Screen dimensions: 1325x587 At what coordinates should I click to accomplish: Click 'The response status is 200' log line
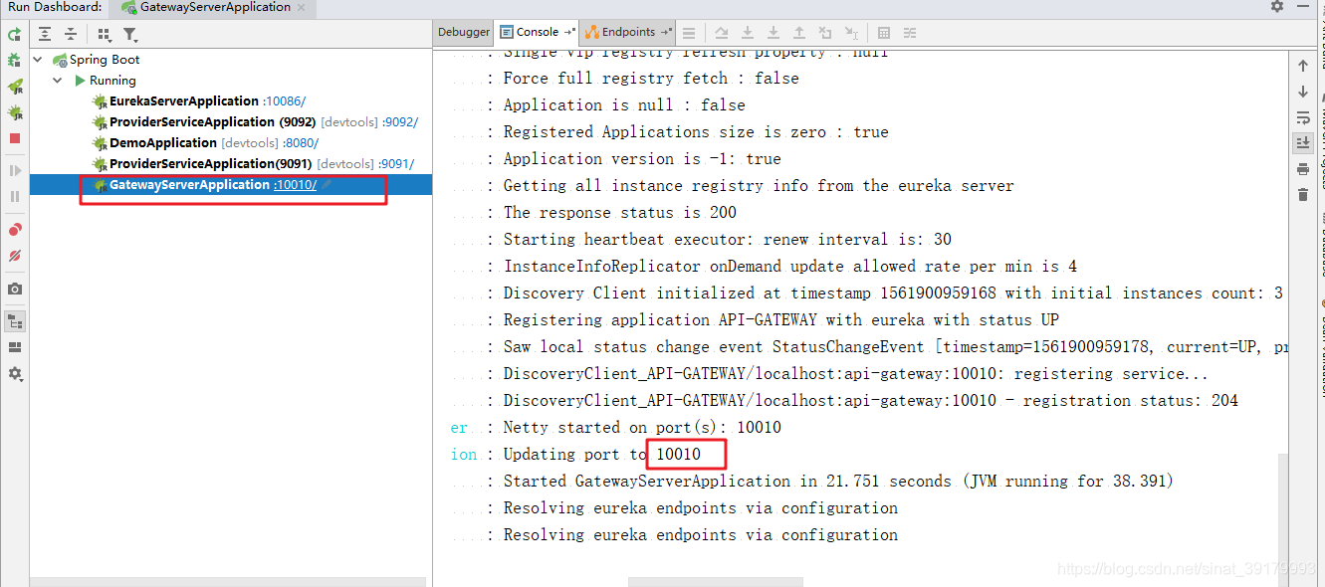pos(620,213)
